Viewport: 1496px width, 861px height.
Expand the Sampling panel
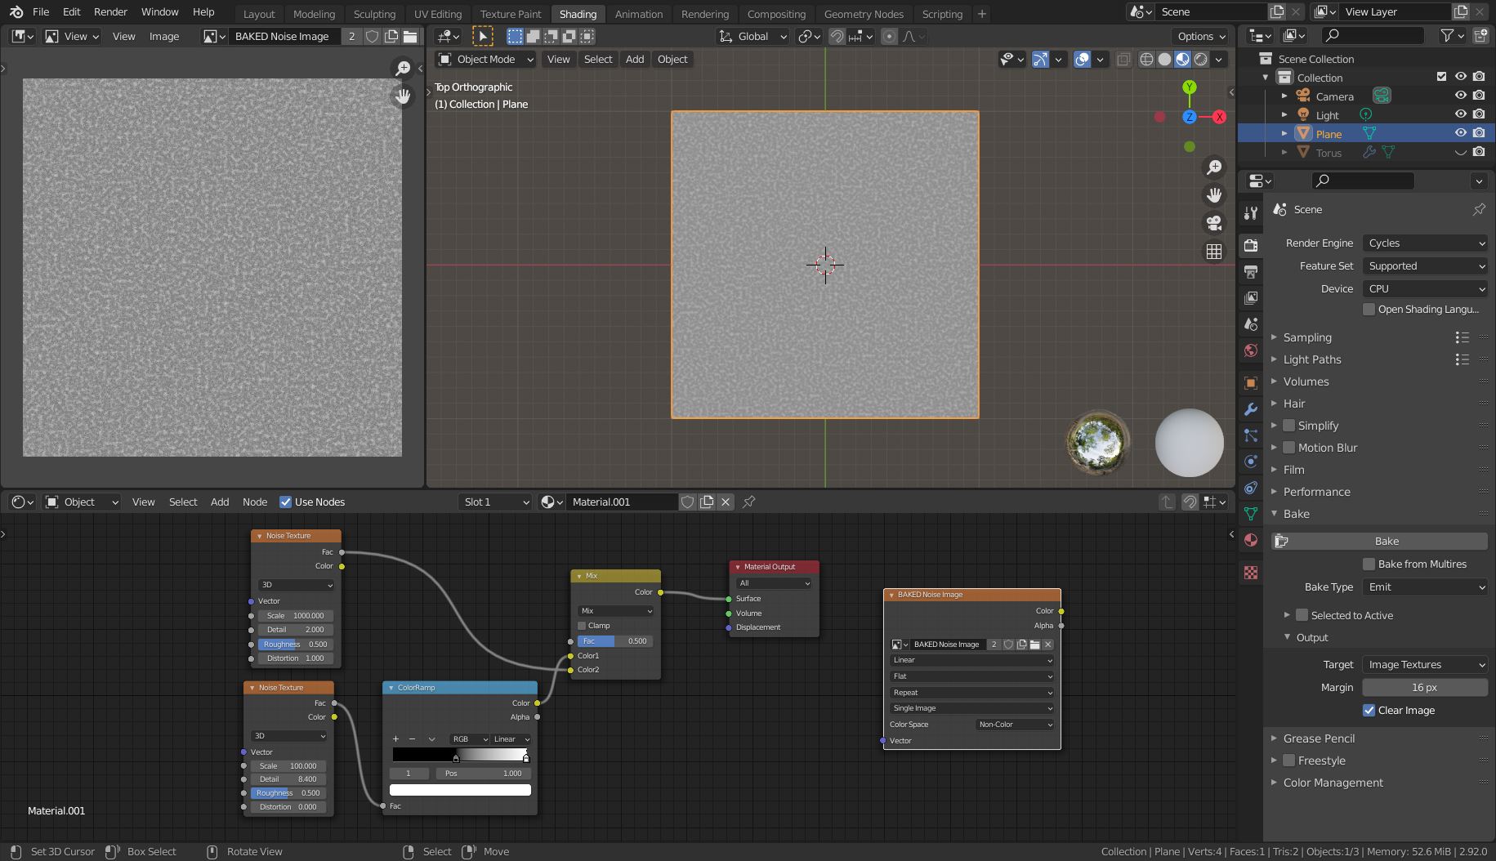(x=1307, y=337)
